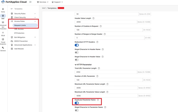Viewport: 178px width, 112px height.
Task: Enable Illegal Character in Header Name toggle
Action: 77,53
